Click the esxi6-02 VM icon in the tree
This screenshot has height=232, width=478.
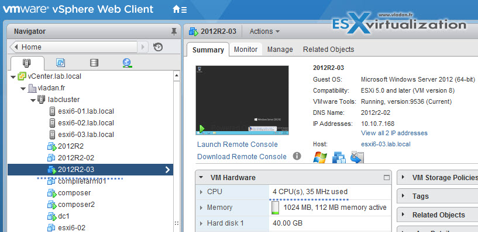point(51,228)
